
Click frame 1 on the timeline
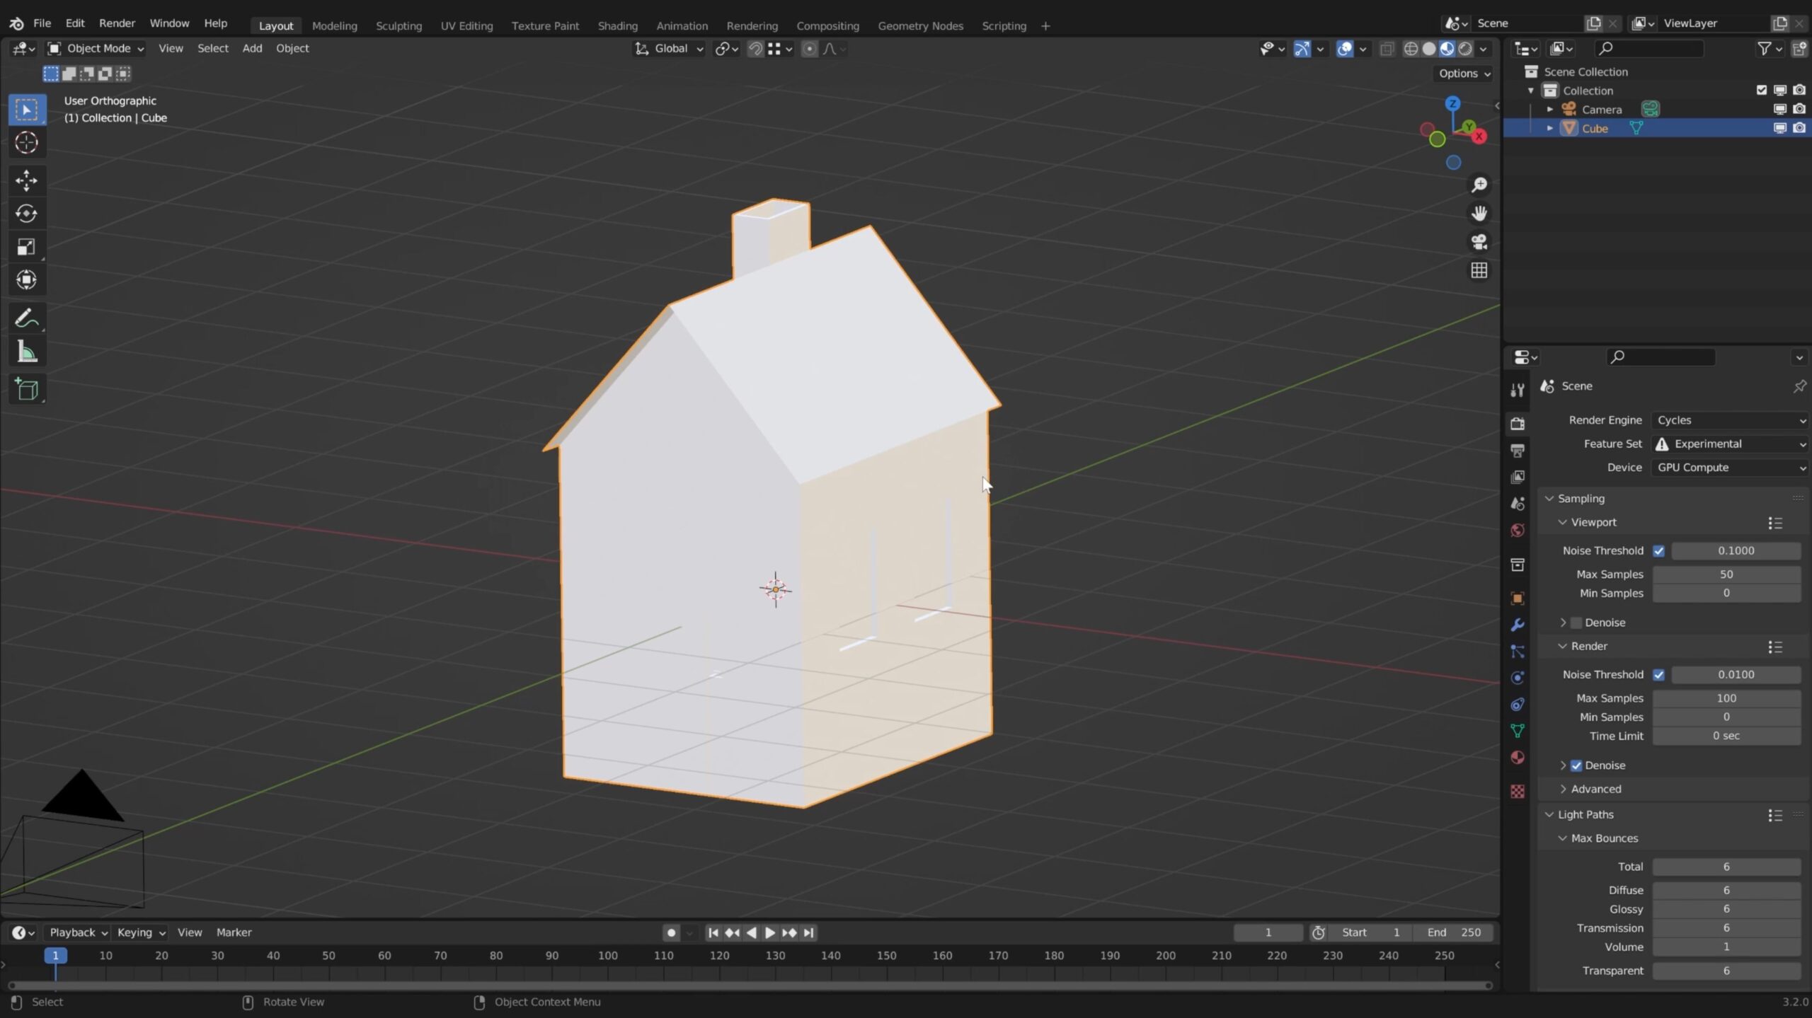[x=55, y=954]
